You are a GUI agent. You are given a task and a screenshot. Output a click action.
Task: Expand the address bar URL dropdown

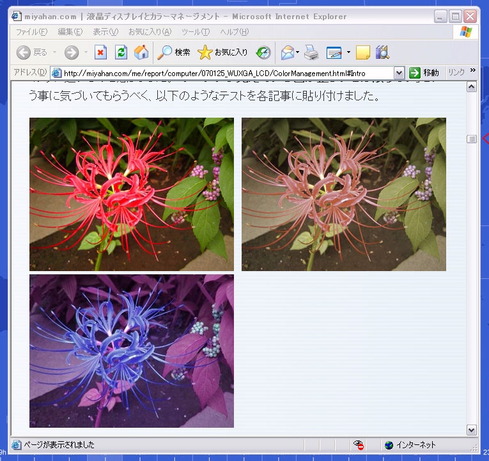399,74
